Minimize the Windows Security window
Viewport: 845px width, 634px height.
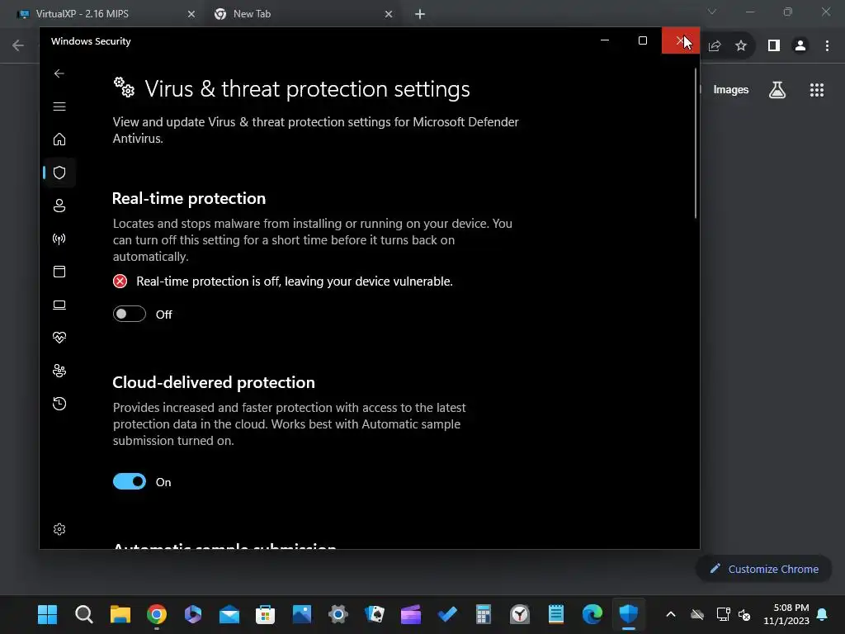coord(605,40)
